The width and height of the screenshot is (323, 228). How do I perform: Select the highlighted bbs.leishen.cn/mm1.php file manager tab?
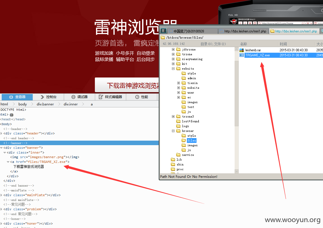tap(294, 31)
